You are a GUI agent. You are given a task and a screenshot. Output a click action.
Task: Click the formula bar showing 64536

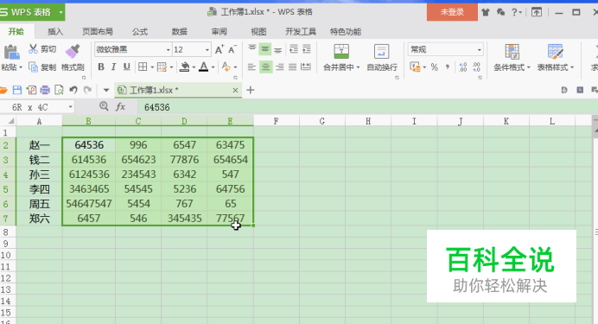click(x=366, y=107)
